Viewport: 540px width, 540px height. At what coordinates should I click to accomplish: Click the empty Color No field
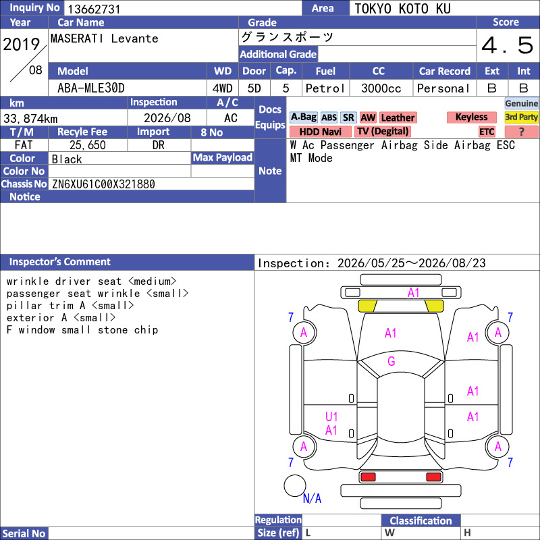(119, 171)
